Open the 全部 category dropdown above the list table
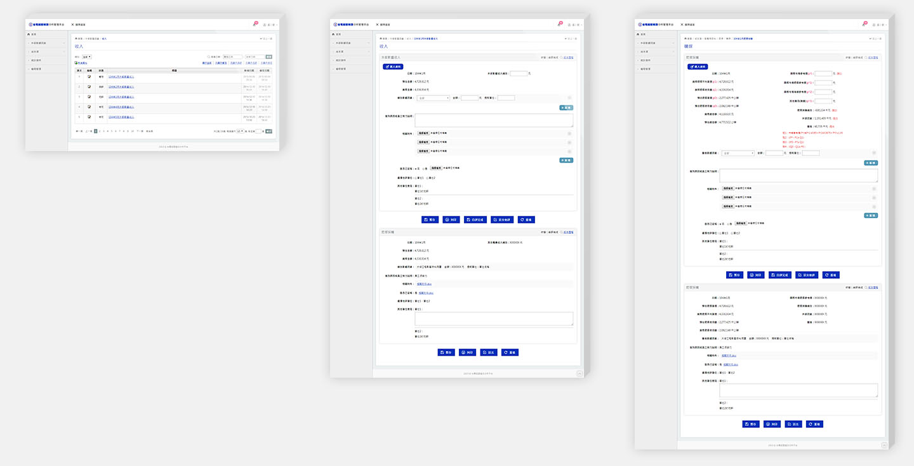This screenshot has height=466, width=914. pyautogui.click(x=86, y=57)
